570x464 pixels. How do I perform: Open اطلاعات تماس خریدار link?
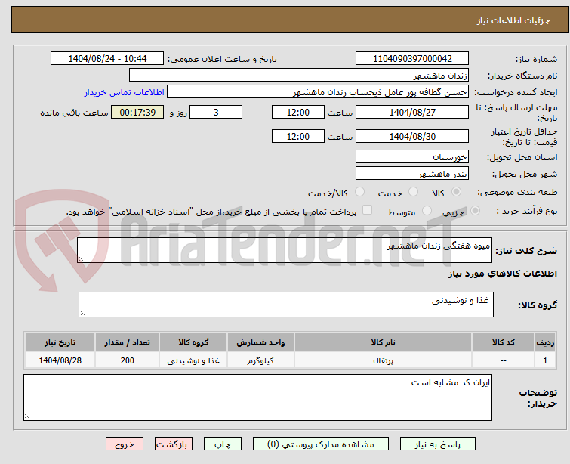click(125, 92)
